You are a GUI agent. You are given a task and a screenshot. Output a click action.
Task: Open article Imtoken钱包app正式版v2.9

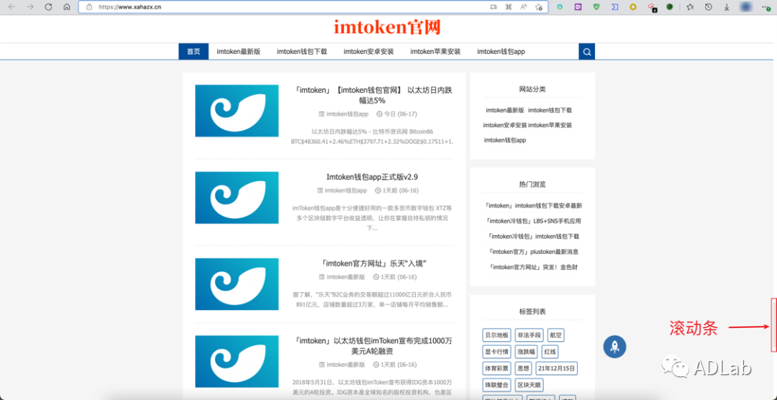pos(372,177)
